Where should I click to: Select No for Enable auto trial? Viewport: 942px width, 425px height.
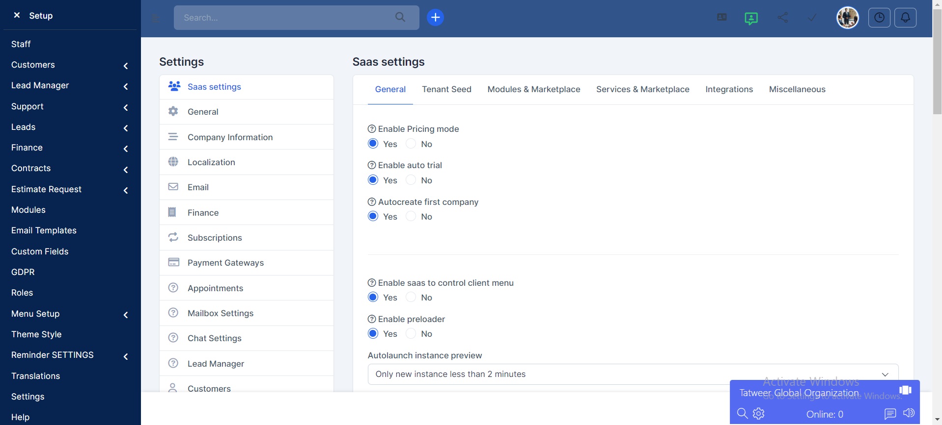(411, 180)
